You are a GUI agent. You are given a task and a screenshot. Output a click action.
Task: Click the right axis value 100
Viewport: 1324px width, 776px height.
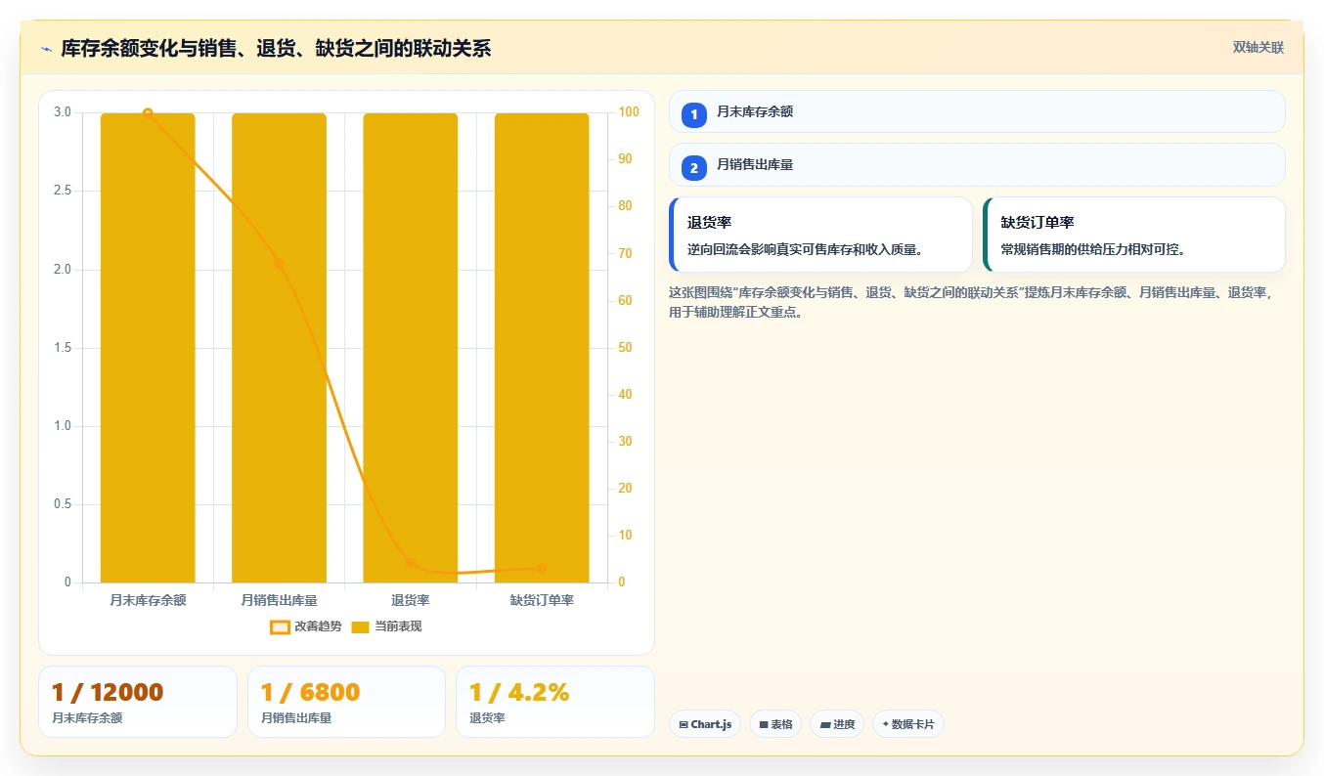coord(629,112)
